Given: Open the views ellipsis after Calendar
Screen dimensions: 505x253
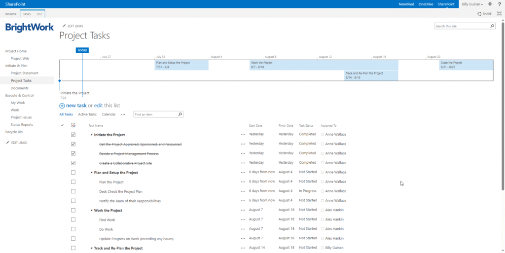Looking at the screenshot, I should click(x=123, y=114).
